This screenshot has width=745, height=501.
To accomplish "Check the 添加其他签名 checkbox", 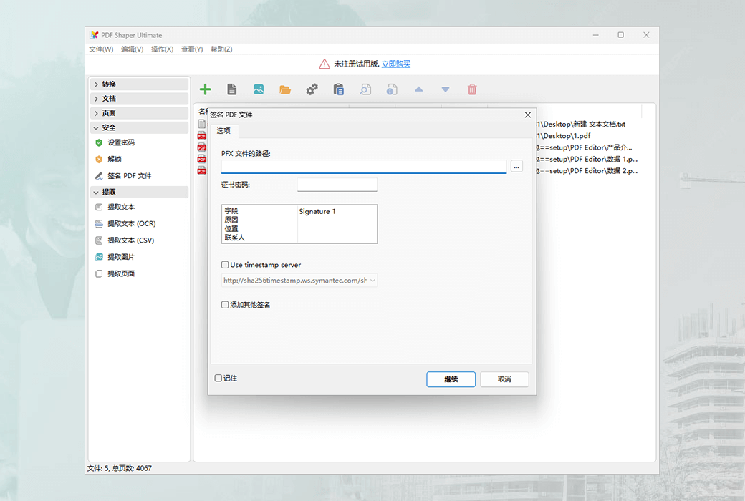I will pos(224,304).
